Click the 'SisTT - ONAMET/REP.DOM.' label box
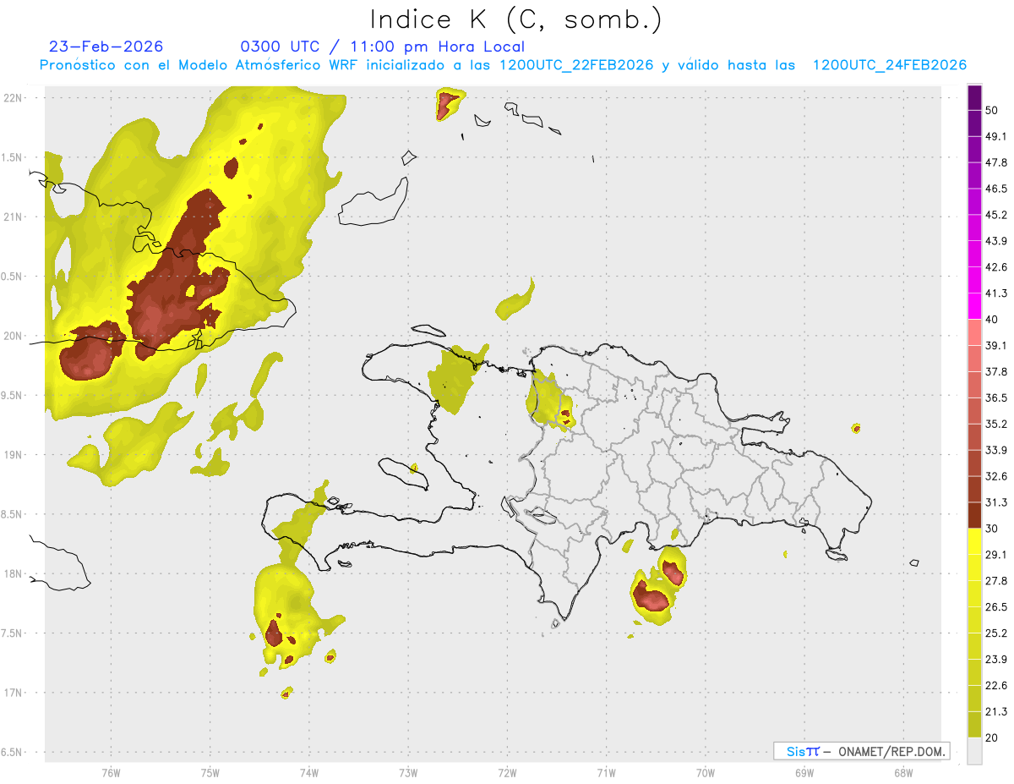Screen dimensions: 1014x784 tap(862, 751)
